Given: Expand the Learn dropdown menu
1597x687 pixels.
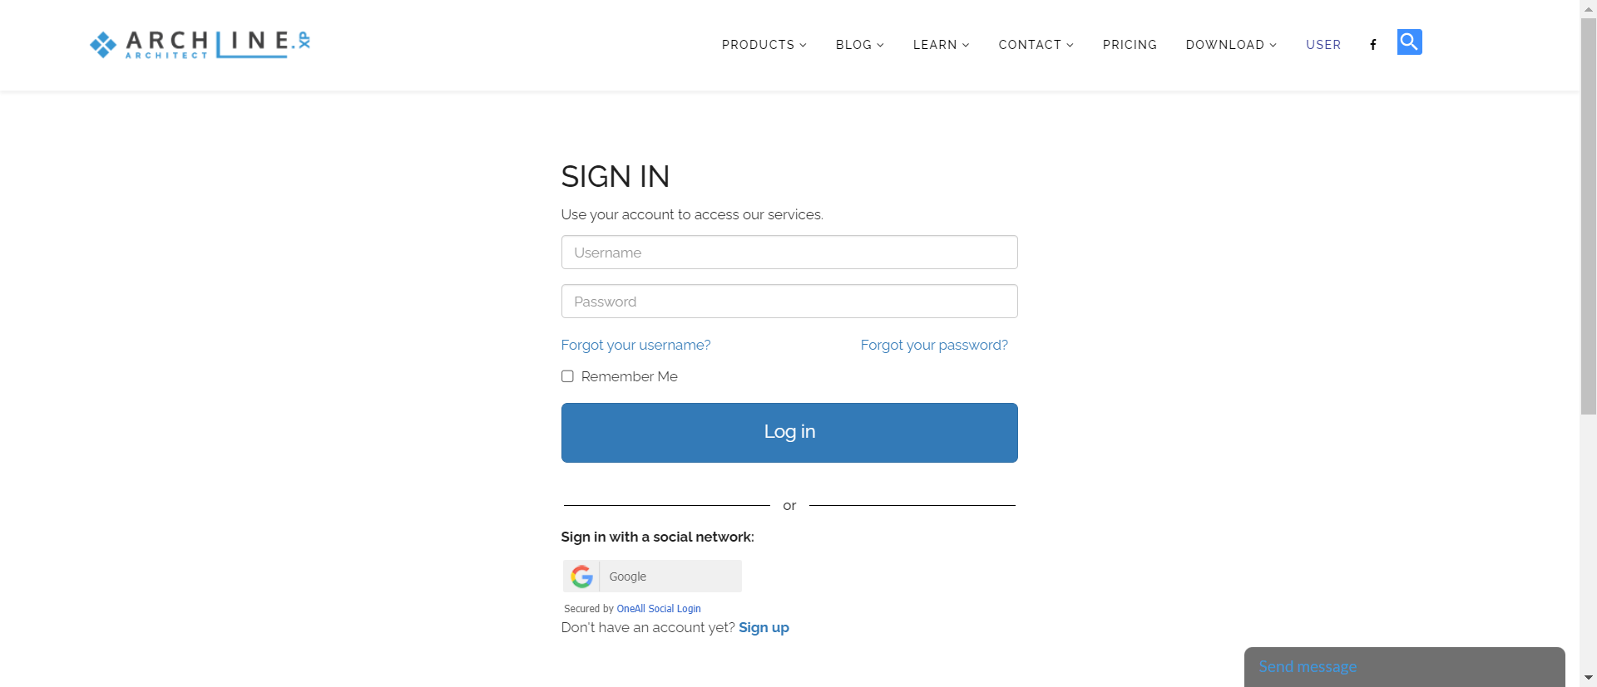Looking at the screenshot, I should pyautogui.click(x=941, y=45).
